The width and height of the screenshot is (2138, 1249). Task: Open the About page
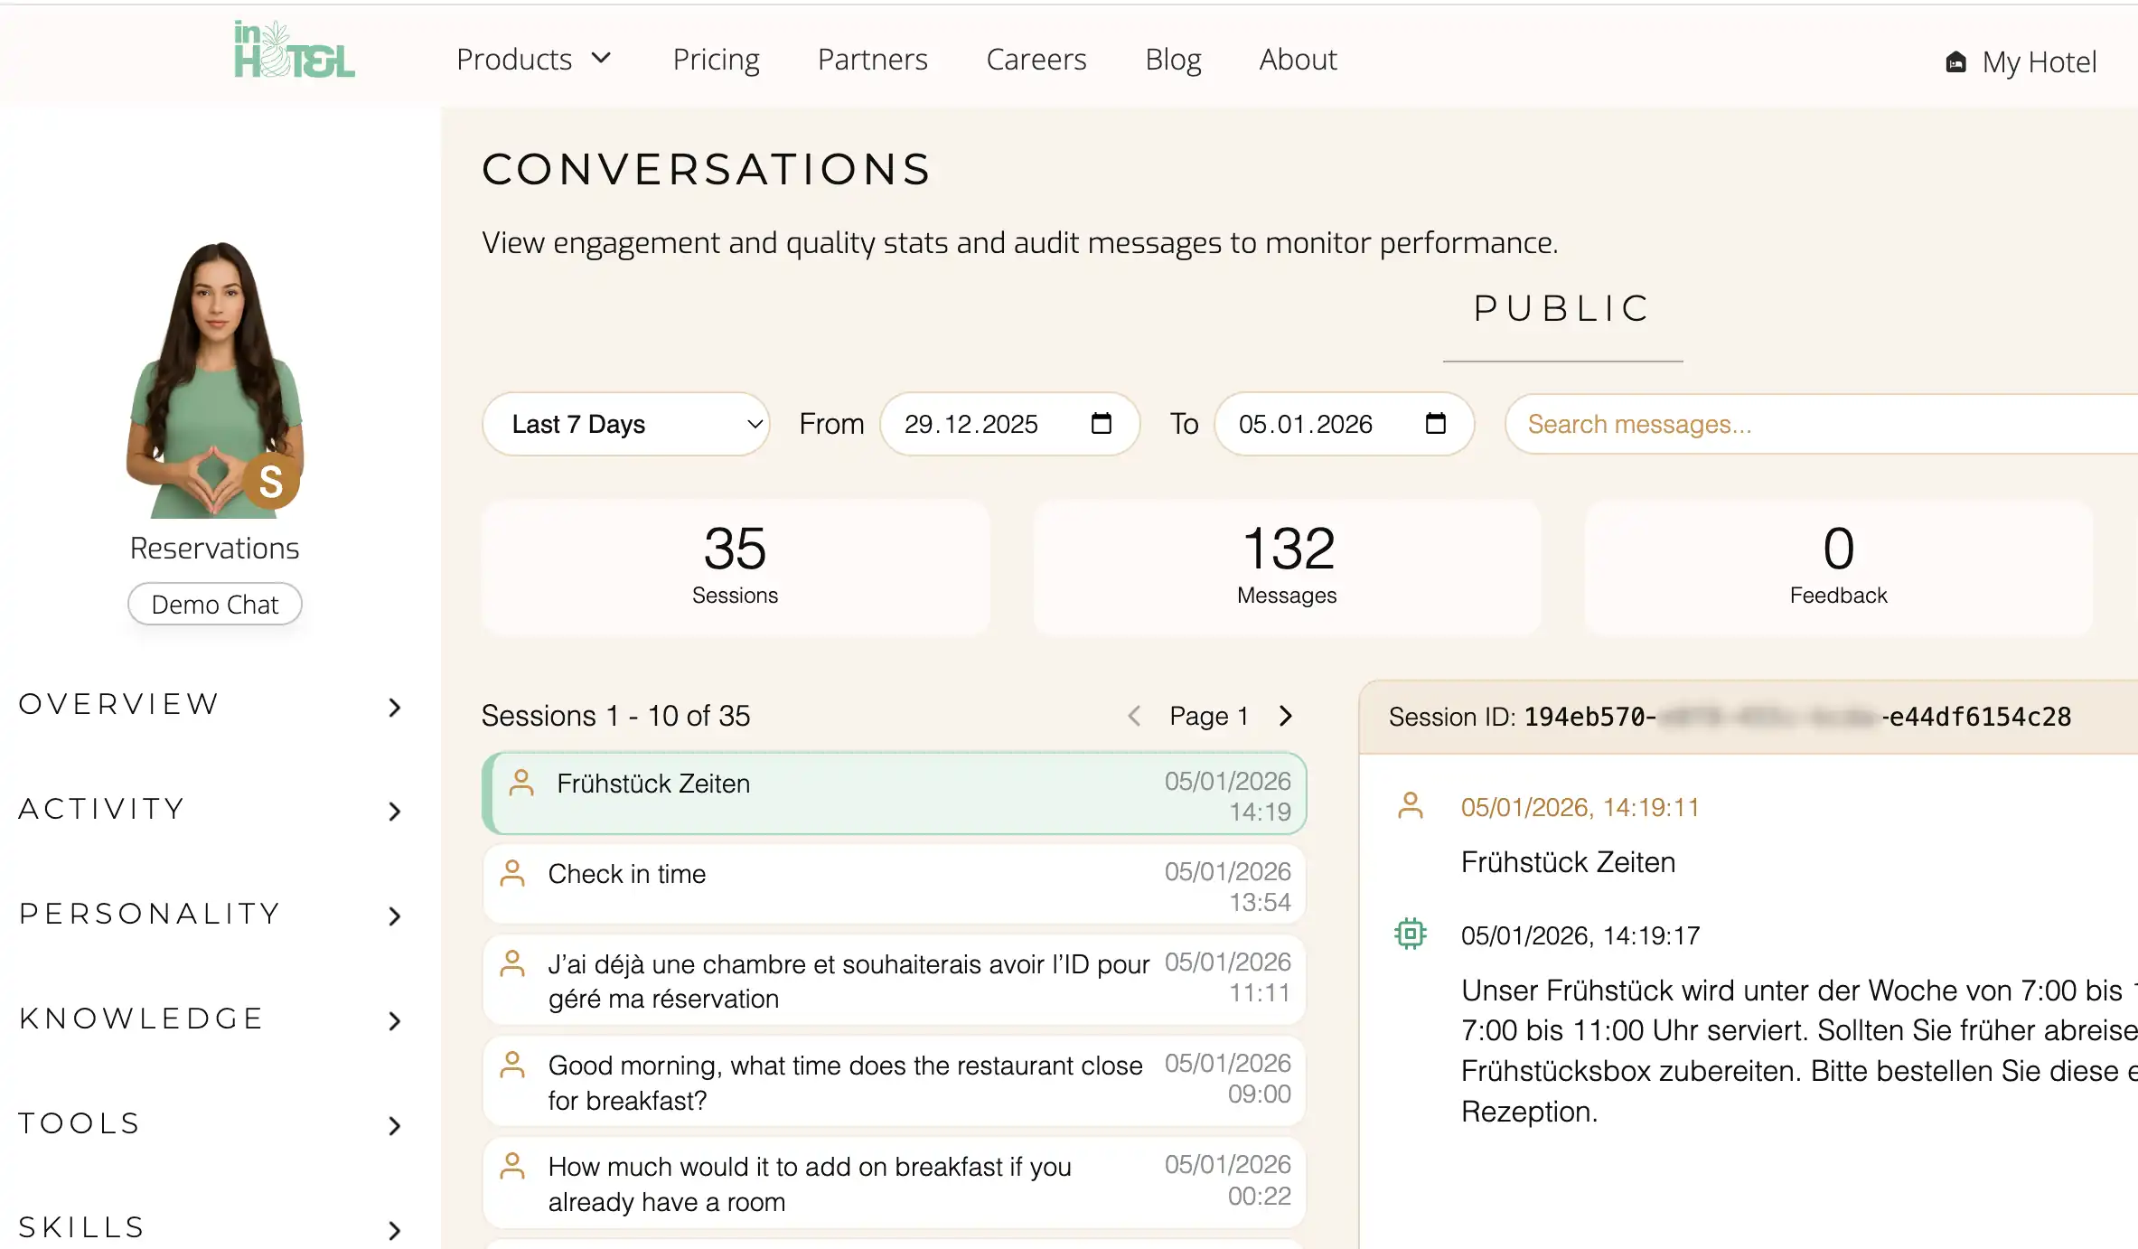coord(1298,60)
